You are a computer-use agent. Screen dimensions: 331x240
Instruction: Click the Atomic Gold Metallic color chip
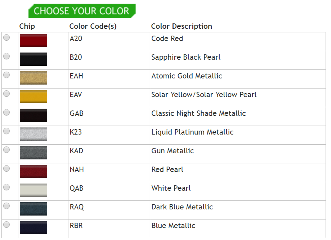[33, 78]
